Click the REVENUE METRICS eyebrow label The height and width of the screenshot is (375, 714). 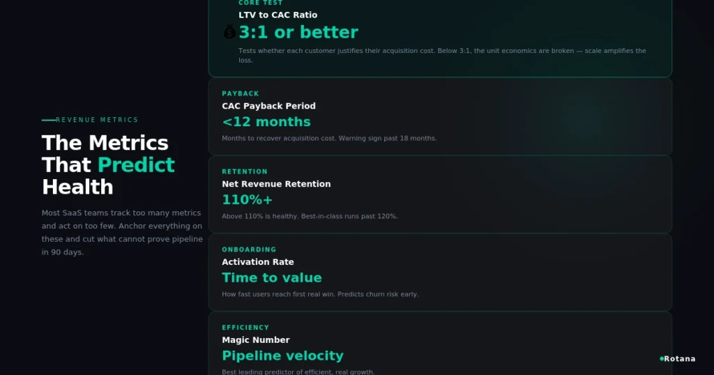(97, 120)
